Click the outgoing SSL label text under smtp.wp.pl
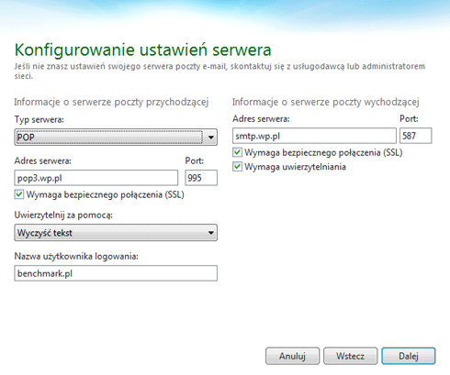The width and height of the screenshot is (450, 375). (323, 152)
